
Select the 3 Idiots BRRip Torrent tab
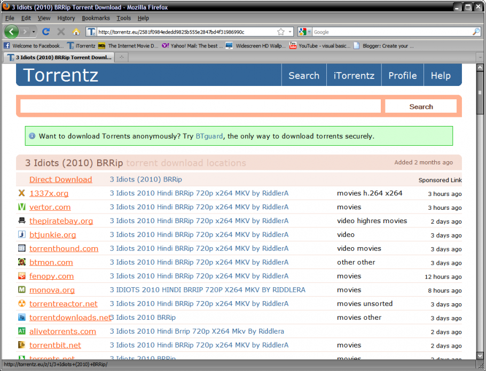point(59,57)
